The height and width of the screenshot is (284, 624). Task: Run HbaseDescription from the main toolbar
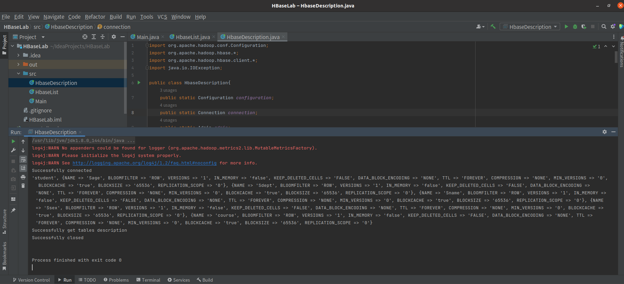(x=566, y=26)
